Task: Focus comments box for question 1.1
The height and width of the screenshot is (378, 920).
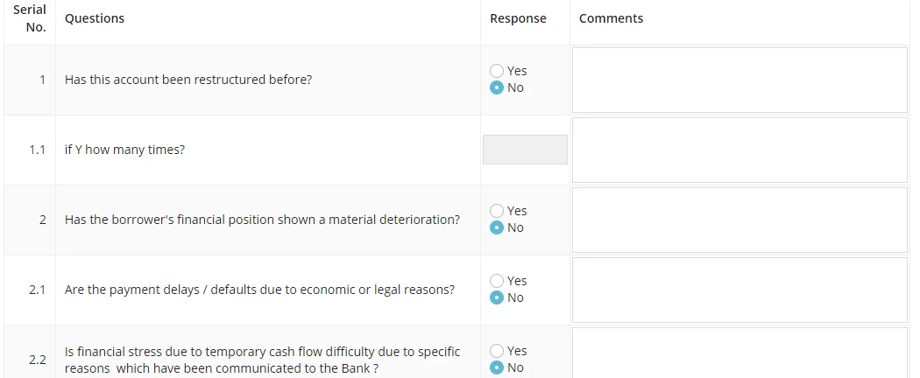Action: (x=740, y=150)
